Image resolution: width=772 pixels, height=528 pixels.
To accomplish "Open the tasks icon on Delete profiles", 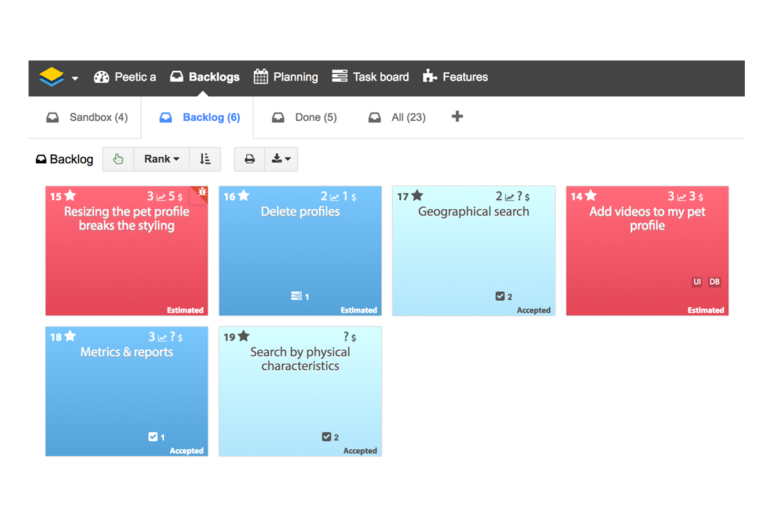I will pos(296,296).
